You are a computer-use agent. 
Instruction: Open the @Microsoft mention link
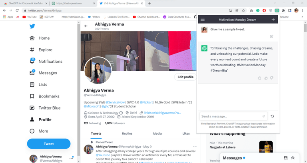click(92, 106)
